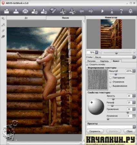Click the save guide lines icon
This screenshot has height=145, width=137.
72,11
